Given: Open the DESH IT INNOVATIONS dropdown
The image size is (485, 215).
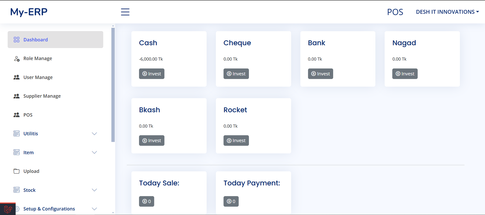Looking at the screenshot, I should point(447,12).
